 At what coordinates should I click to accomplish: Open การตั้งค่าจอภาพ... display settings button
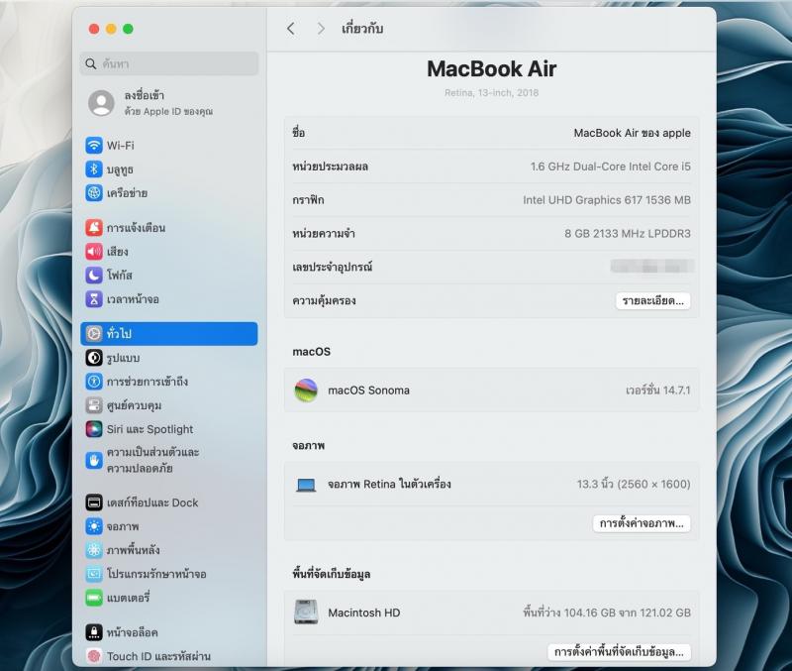click(x=642, y=523)
